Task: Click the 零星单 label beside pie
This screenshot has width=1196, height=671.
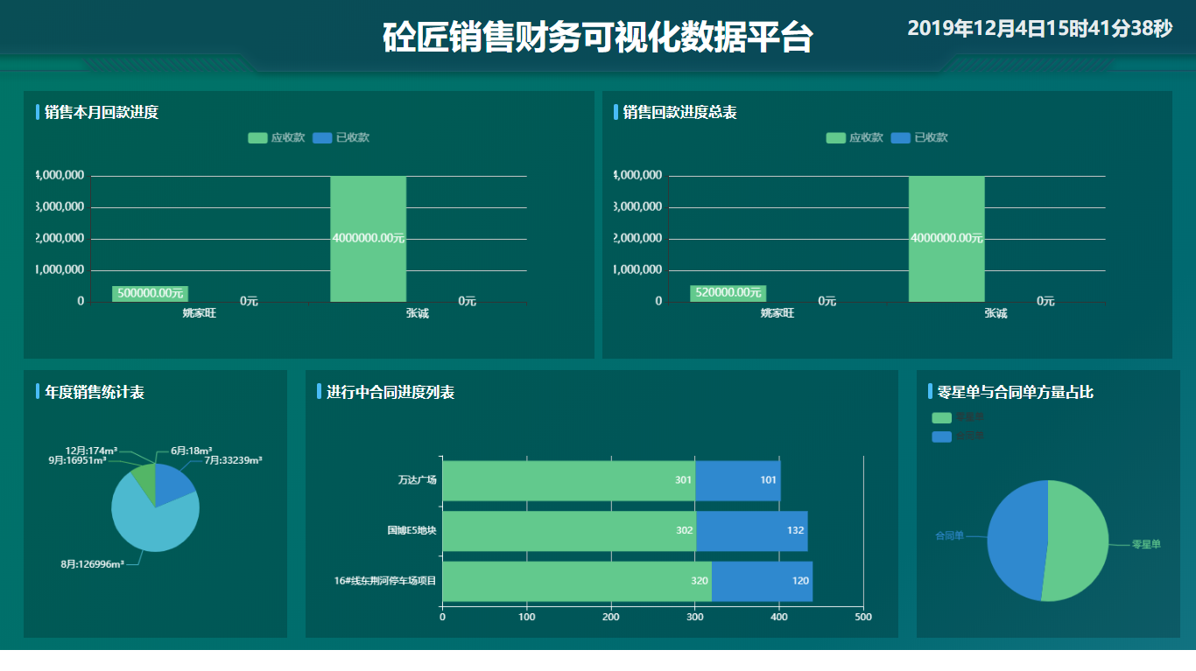Action: click(1146, 544)
